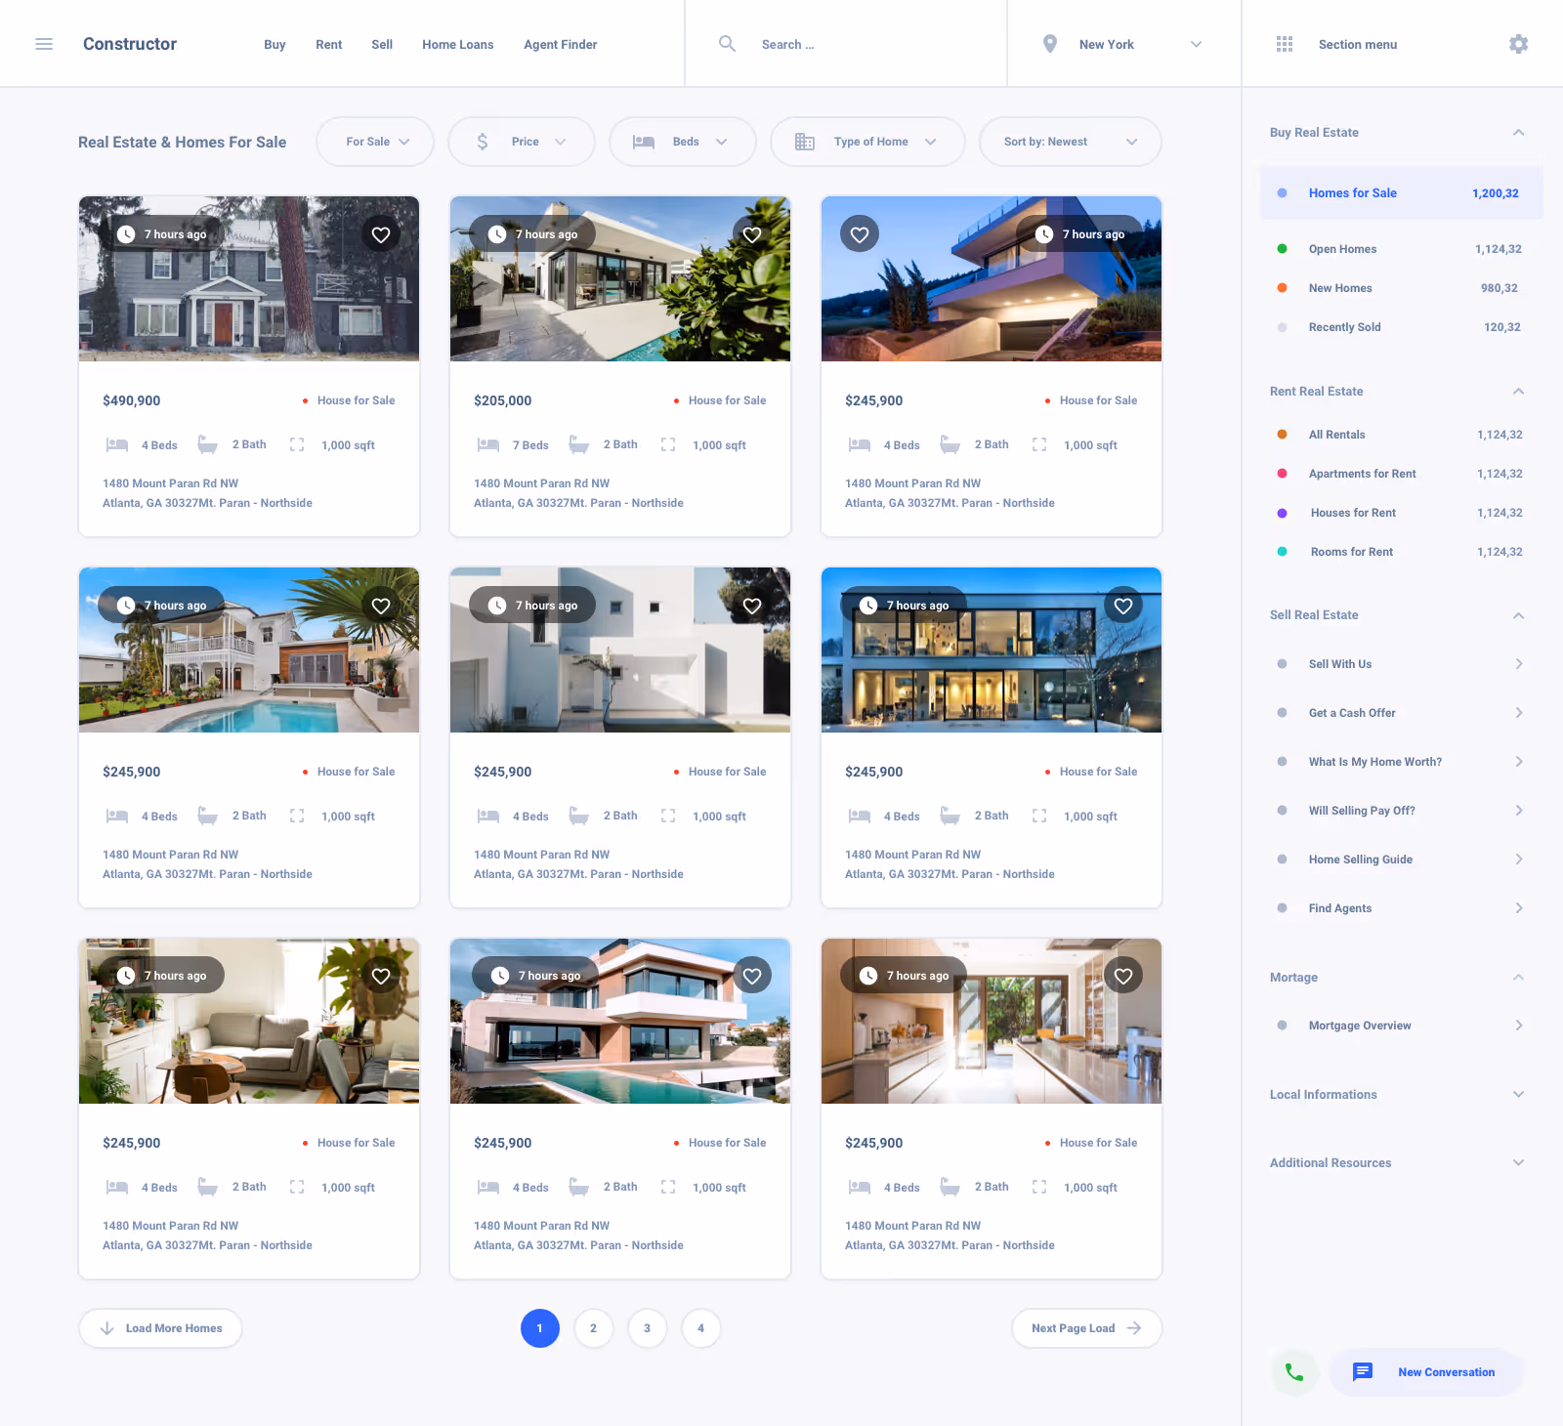The height and width of the screenshot is (1426, 1563).
Task: Favorite the kitchen interior listing
Action: [x=1123, y=976]
